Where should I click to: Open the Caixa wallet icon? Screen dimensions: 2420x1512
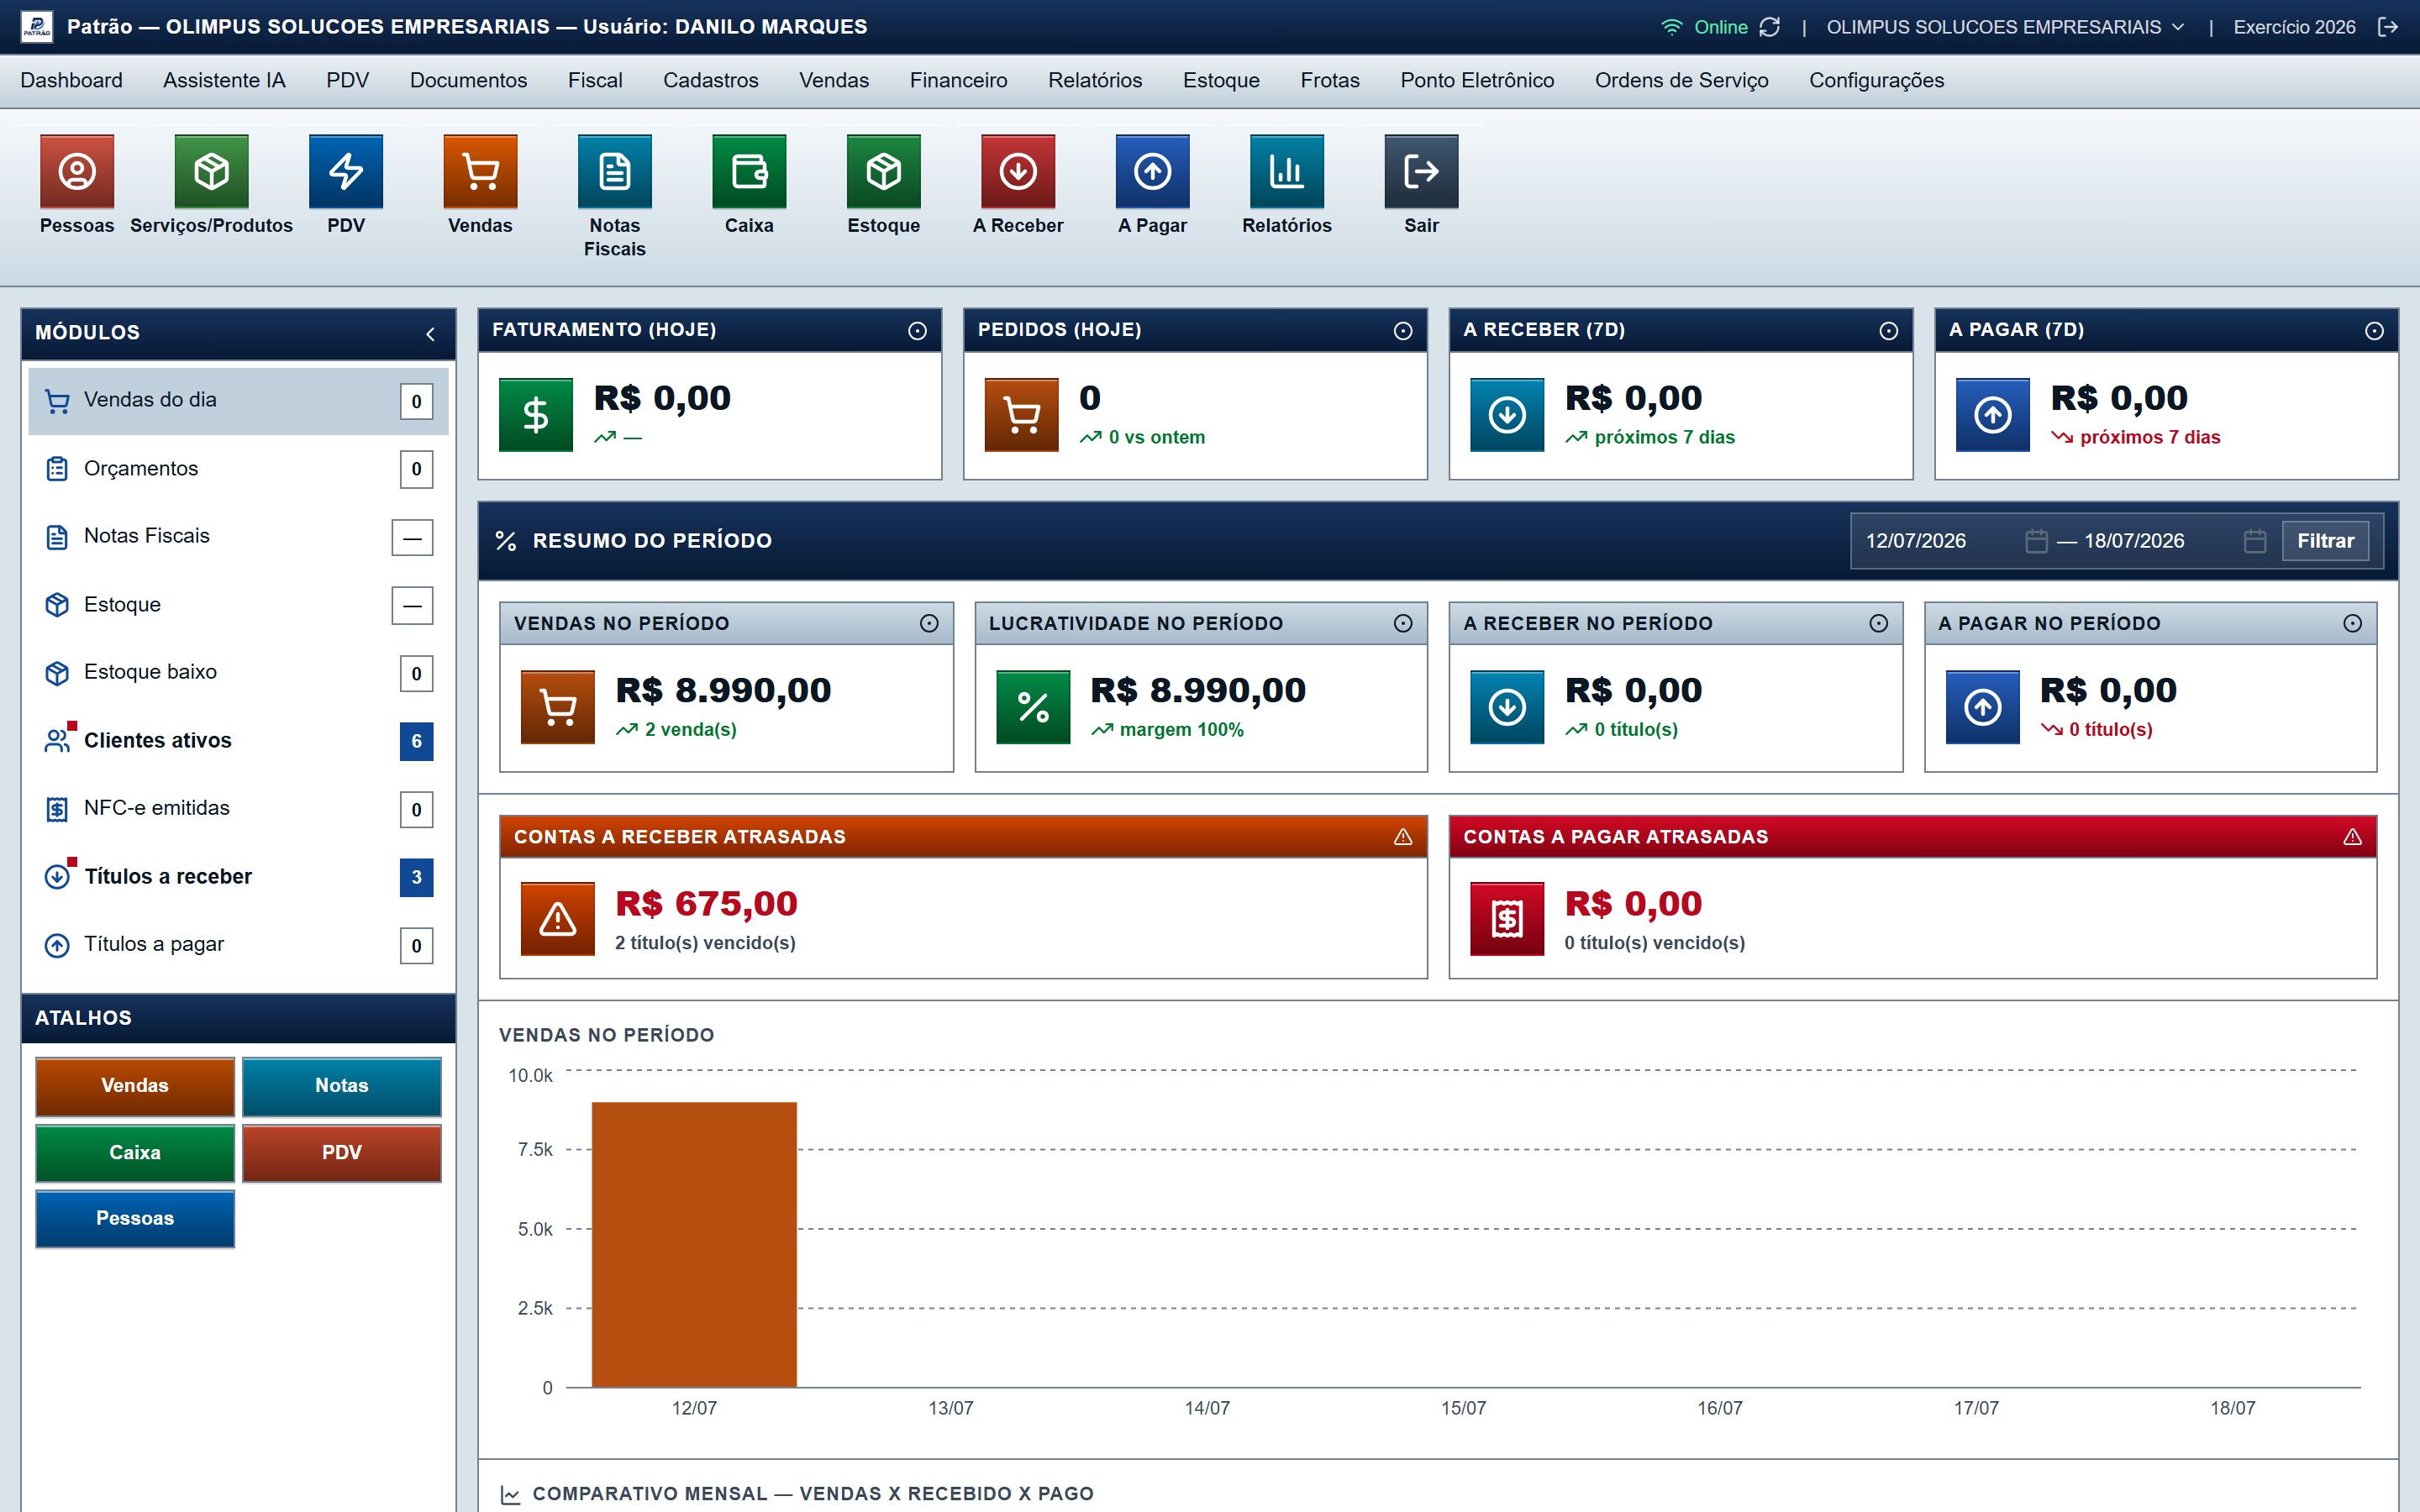pos(749,171)
